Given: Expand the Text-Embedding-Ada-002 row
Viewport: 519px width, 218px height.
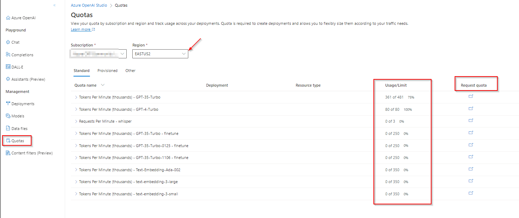Looking at the screenshot, I should point(76,169).
